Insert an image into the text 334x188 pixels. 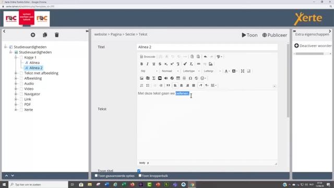tap(141, 78)
